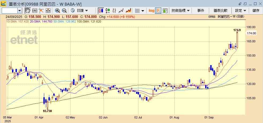Click the 174.9 high price marker
Screen dimensions: 263x123
click(x=237, y=30)
